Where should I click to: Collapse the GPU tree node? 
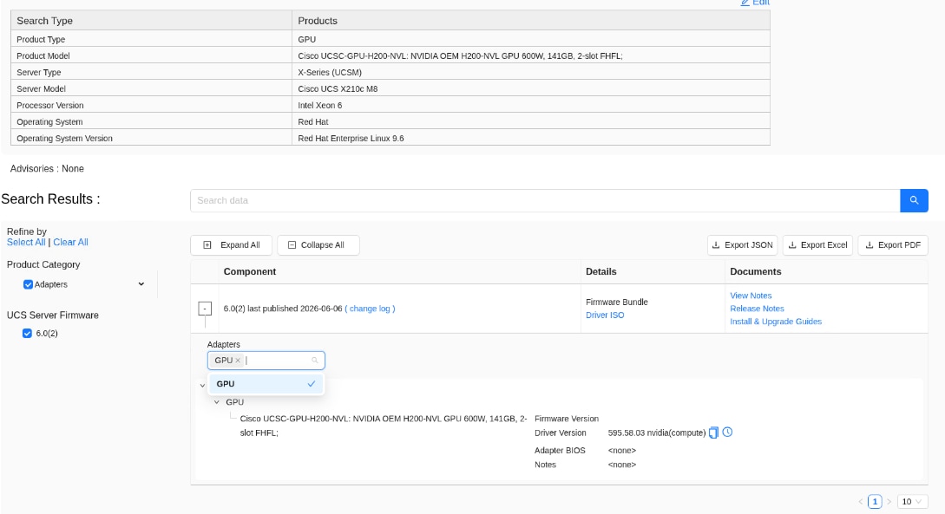(217, 402)
